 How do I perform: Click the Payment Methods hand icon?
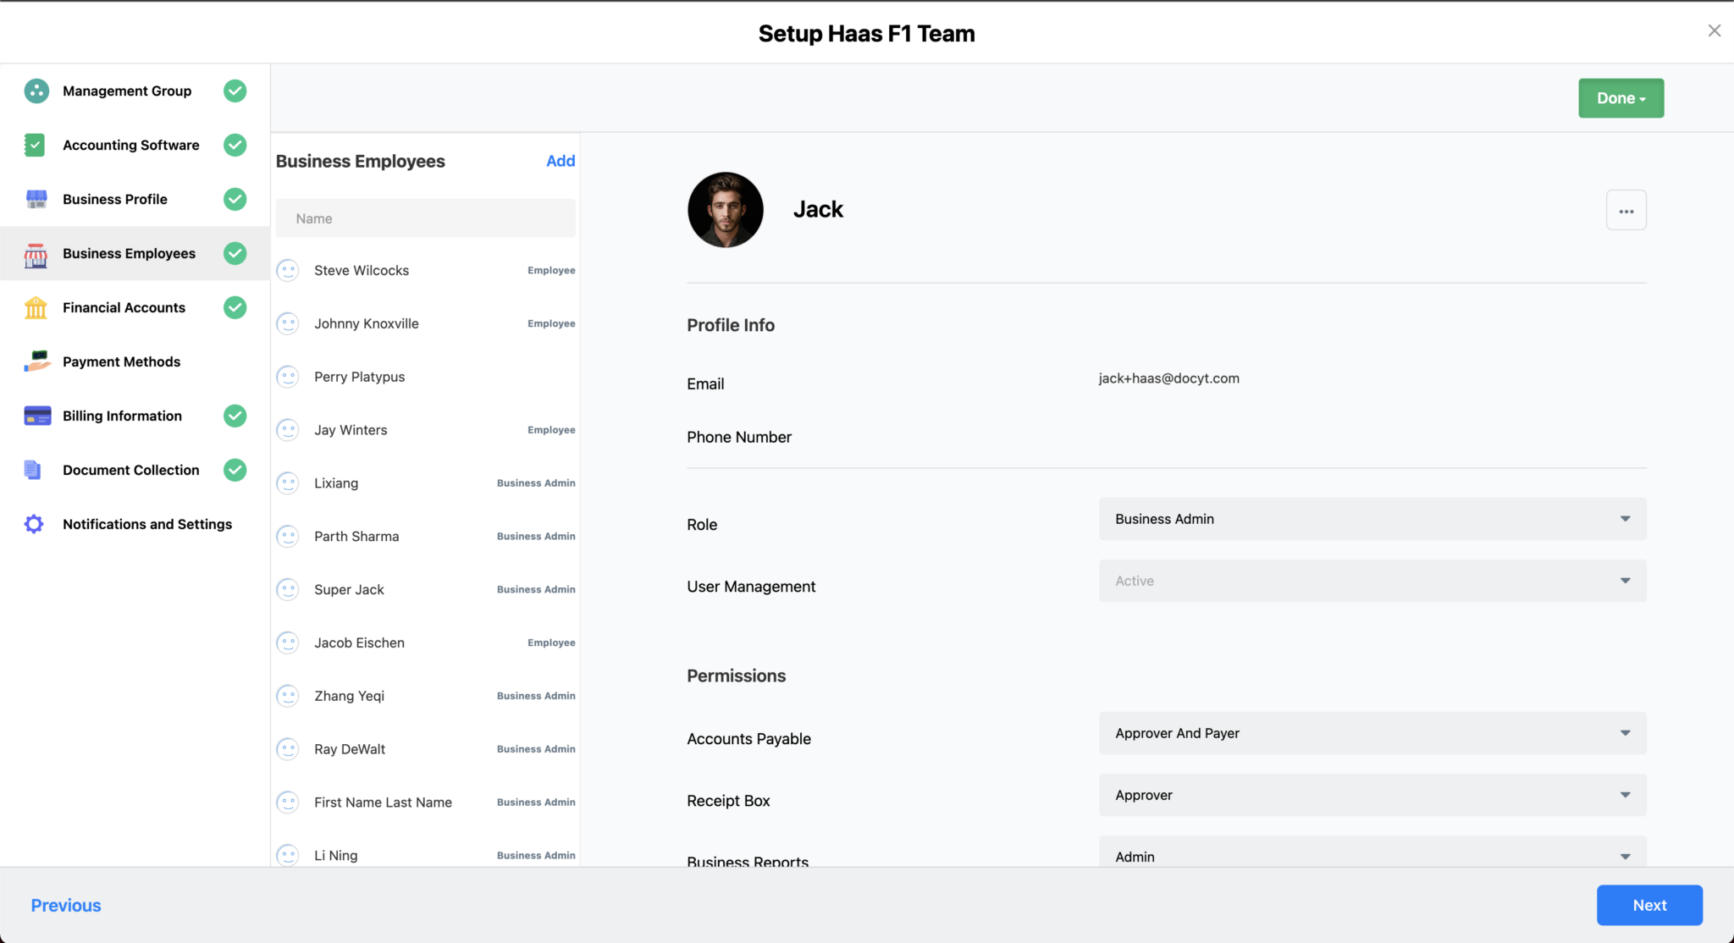[36, 361]
